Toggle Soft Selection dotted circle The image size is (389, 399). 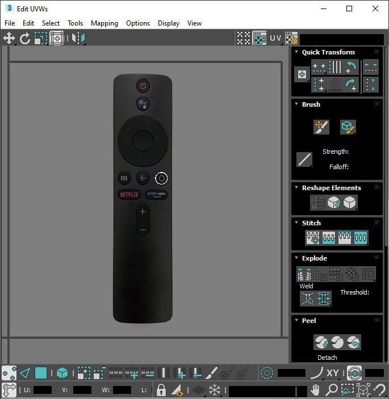coord(267,373)
